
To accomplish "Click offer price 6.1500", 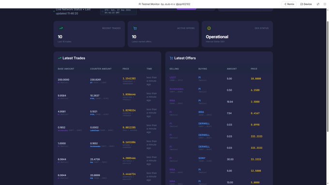I will tap(255, 90).
